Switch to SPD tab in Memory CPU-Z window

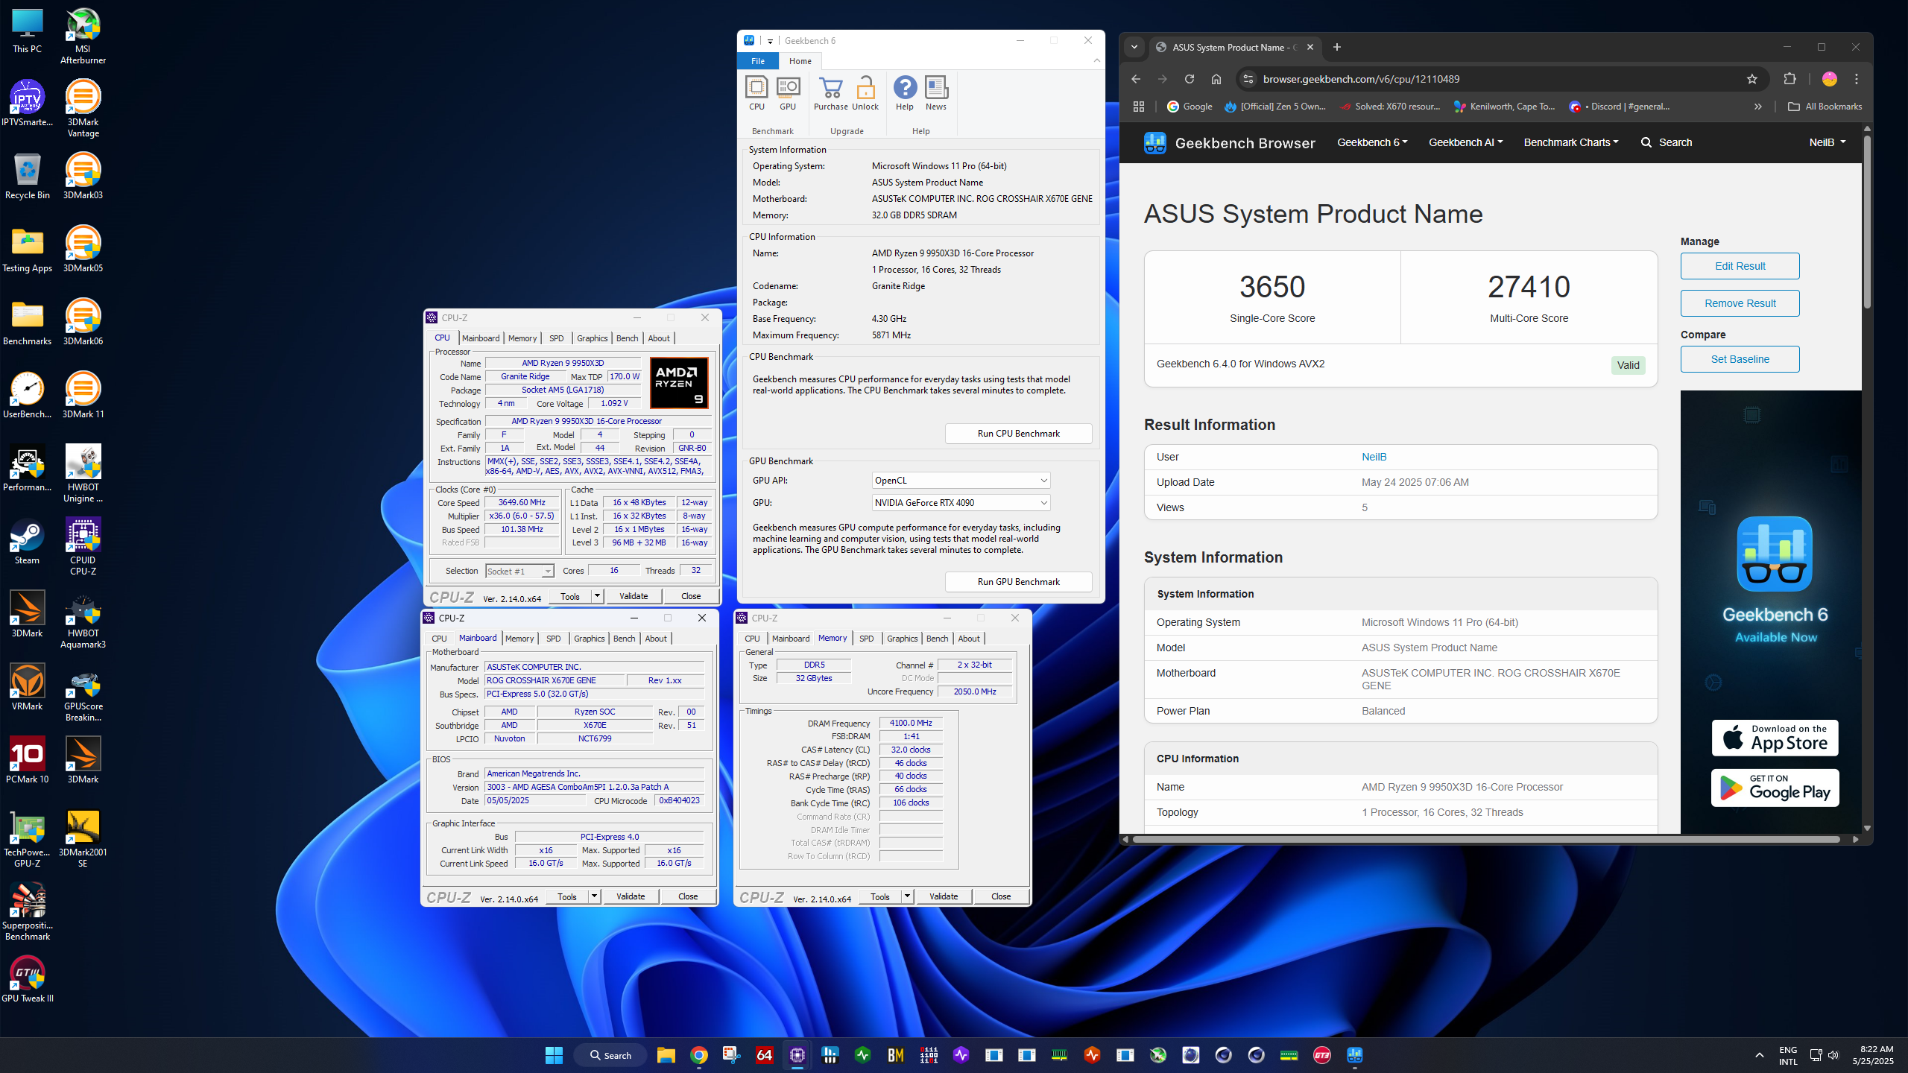(866, 639)
